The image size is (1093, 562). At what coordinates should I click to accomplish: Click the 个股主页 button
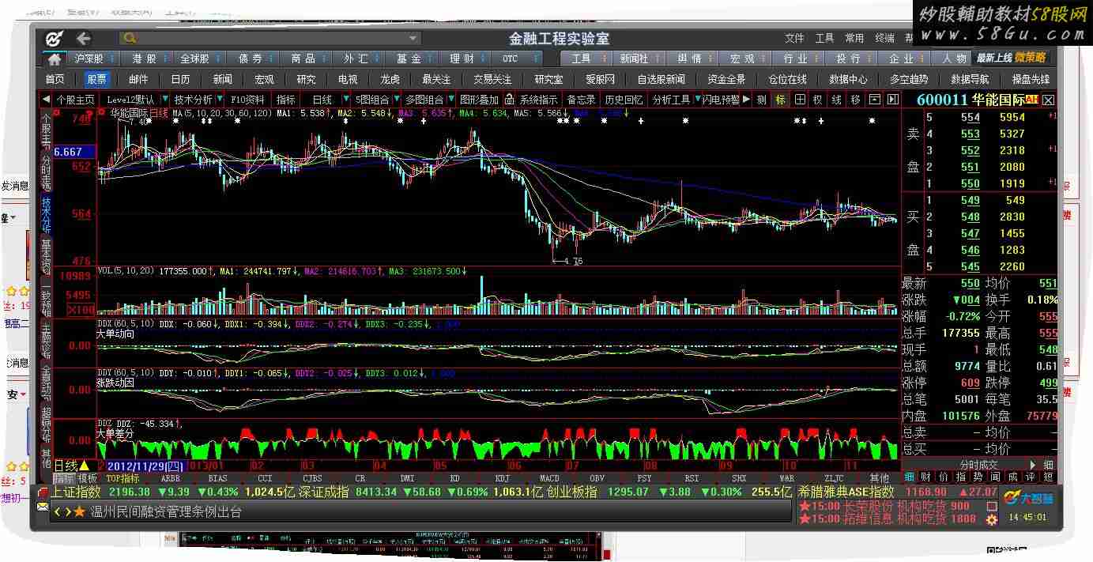pyautogui.click(x=75, y=100)
